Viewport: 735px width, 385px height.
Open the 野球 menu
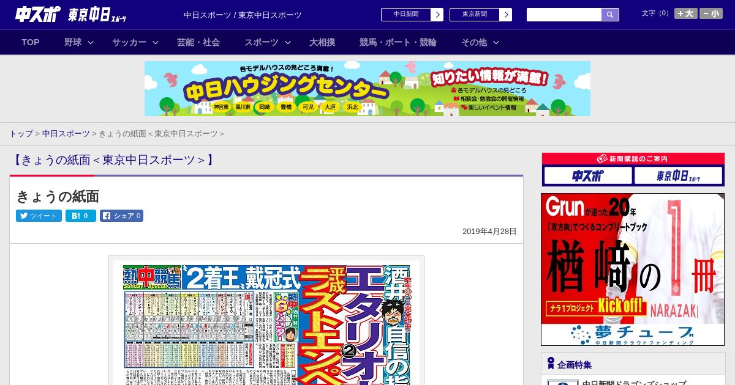click(73, 42)
